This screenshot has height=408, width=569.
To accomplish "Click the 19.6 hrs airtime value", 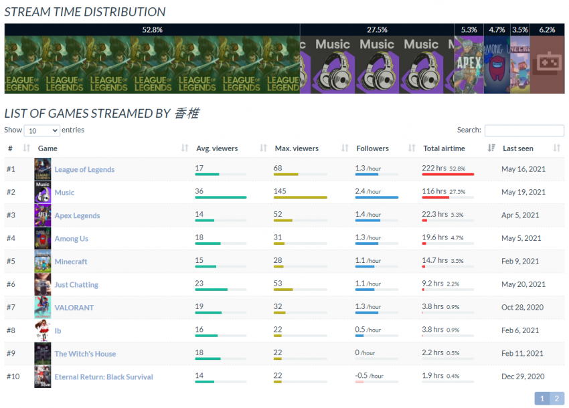I will click(x=434, y=237).
